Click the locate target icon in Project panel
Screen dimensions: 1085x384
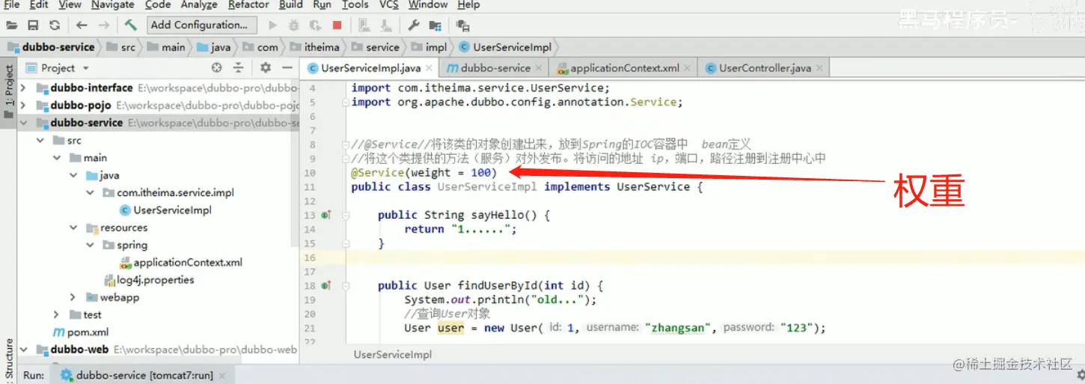point(217,67)
